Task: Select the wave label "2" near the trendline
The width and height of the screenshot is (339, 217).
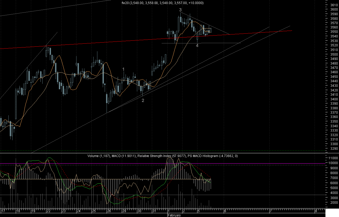Action: point(143,100)
